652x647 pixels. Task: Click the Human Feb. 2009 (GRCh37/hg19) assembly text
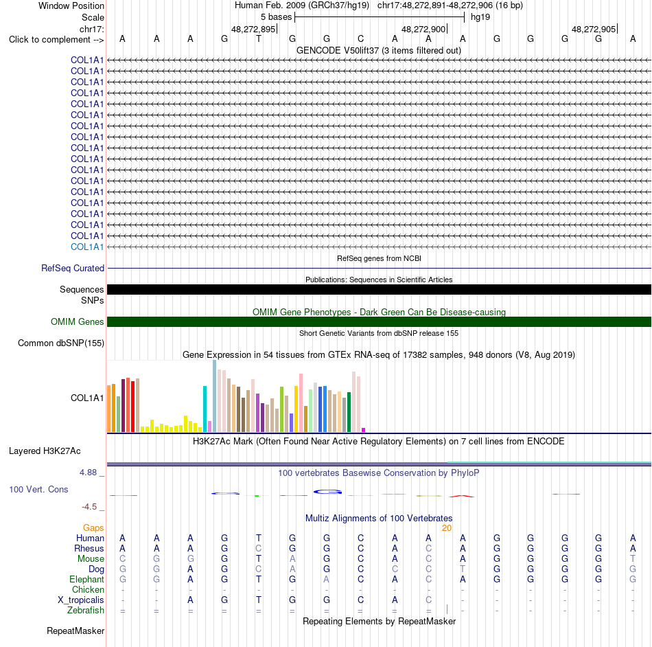302,5
